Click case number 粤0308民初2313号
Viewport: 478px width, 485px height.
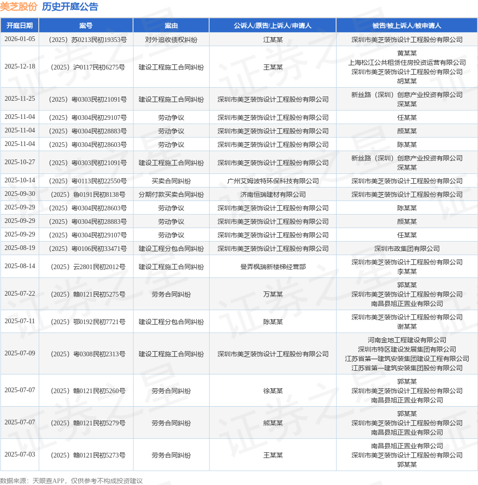(x=88, y=354)
